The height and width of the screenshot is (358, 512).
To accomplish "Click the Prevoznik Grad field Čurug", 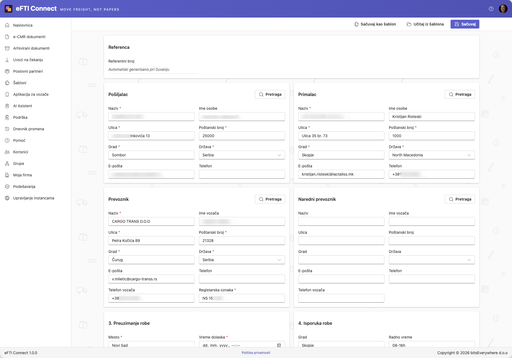I will pos(151,260).
